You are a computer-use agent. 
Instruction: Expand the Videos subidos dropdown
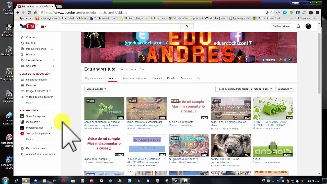coord(96,89)
